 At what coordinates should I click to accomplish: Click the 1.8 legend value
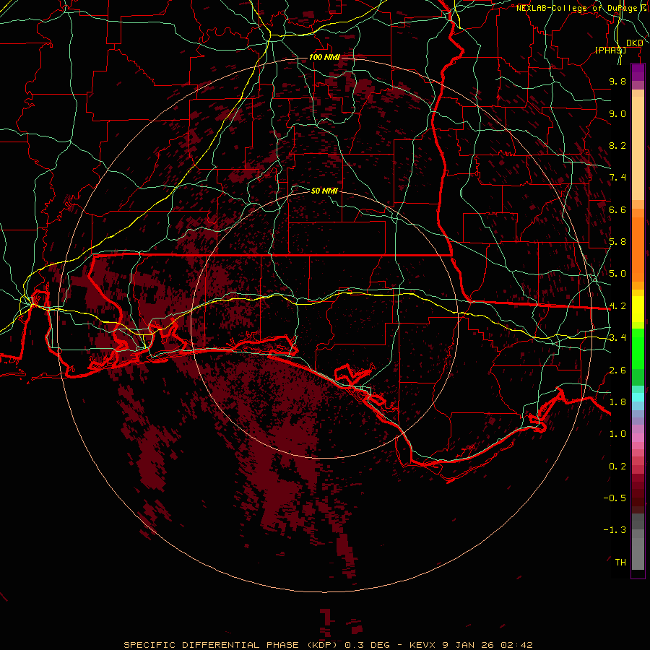pyautogui.click(x=617, y=402)
